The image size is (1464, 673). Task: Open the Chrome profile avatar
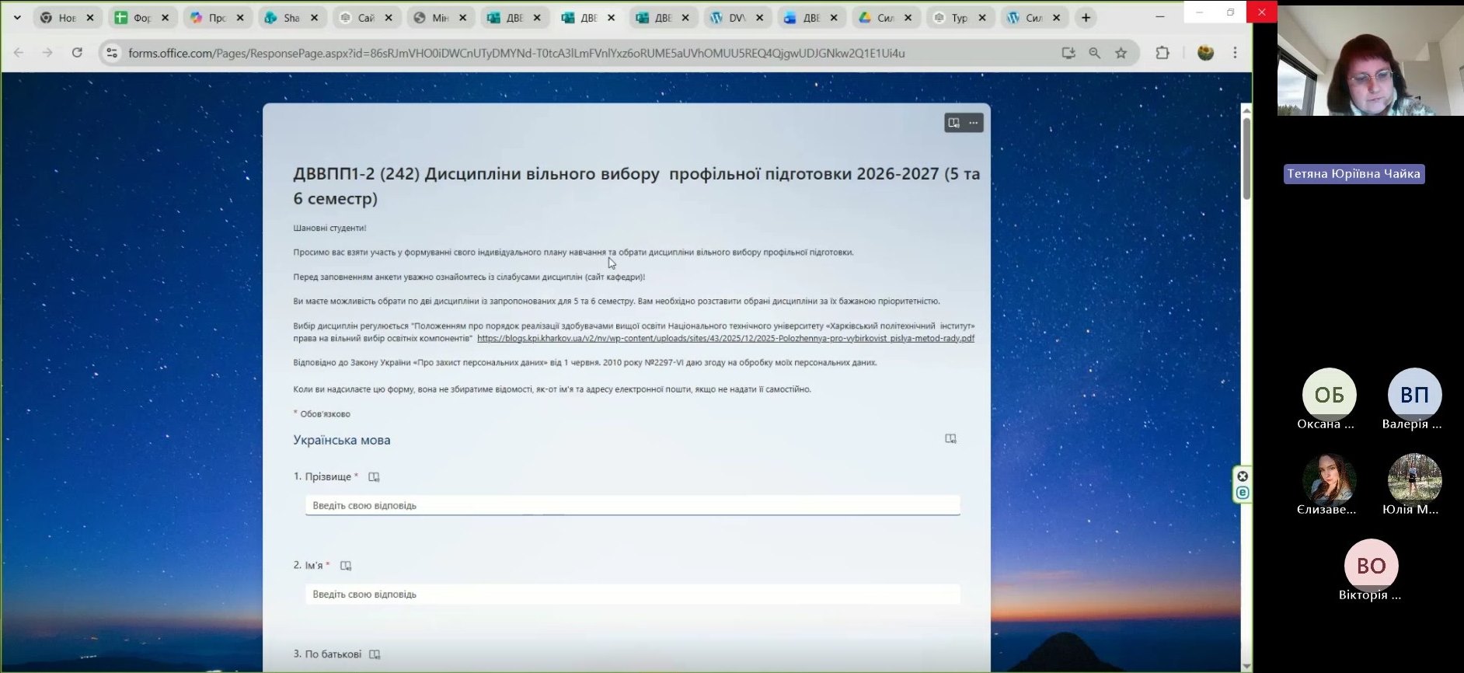1205,53
